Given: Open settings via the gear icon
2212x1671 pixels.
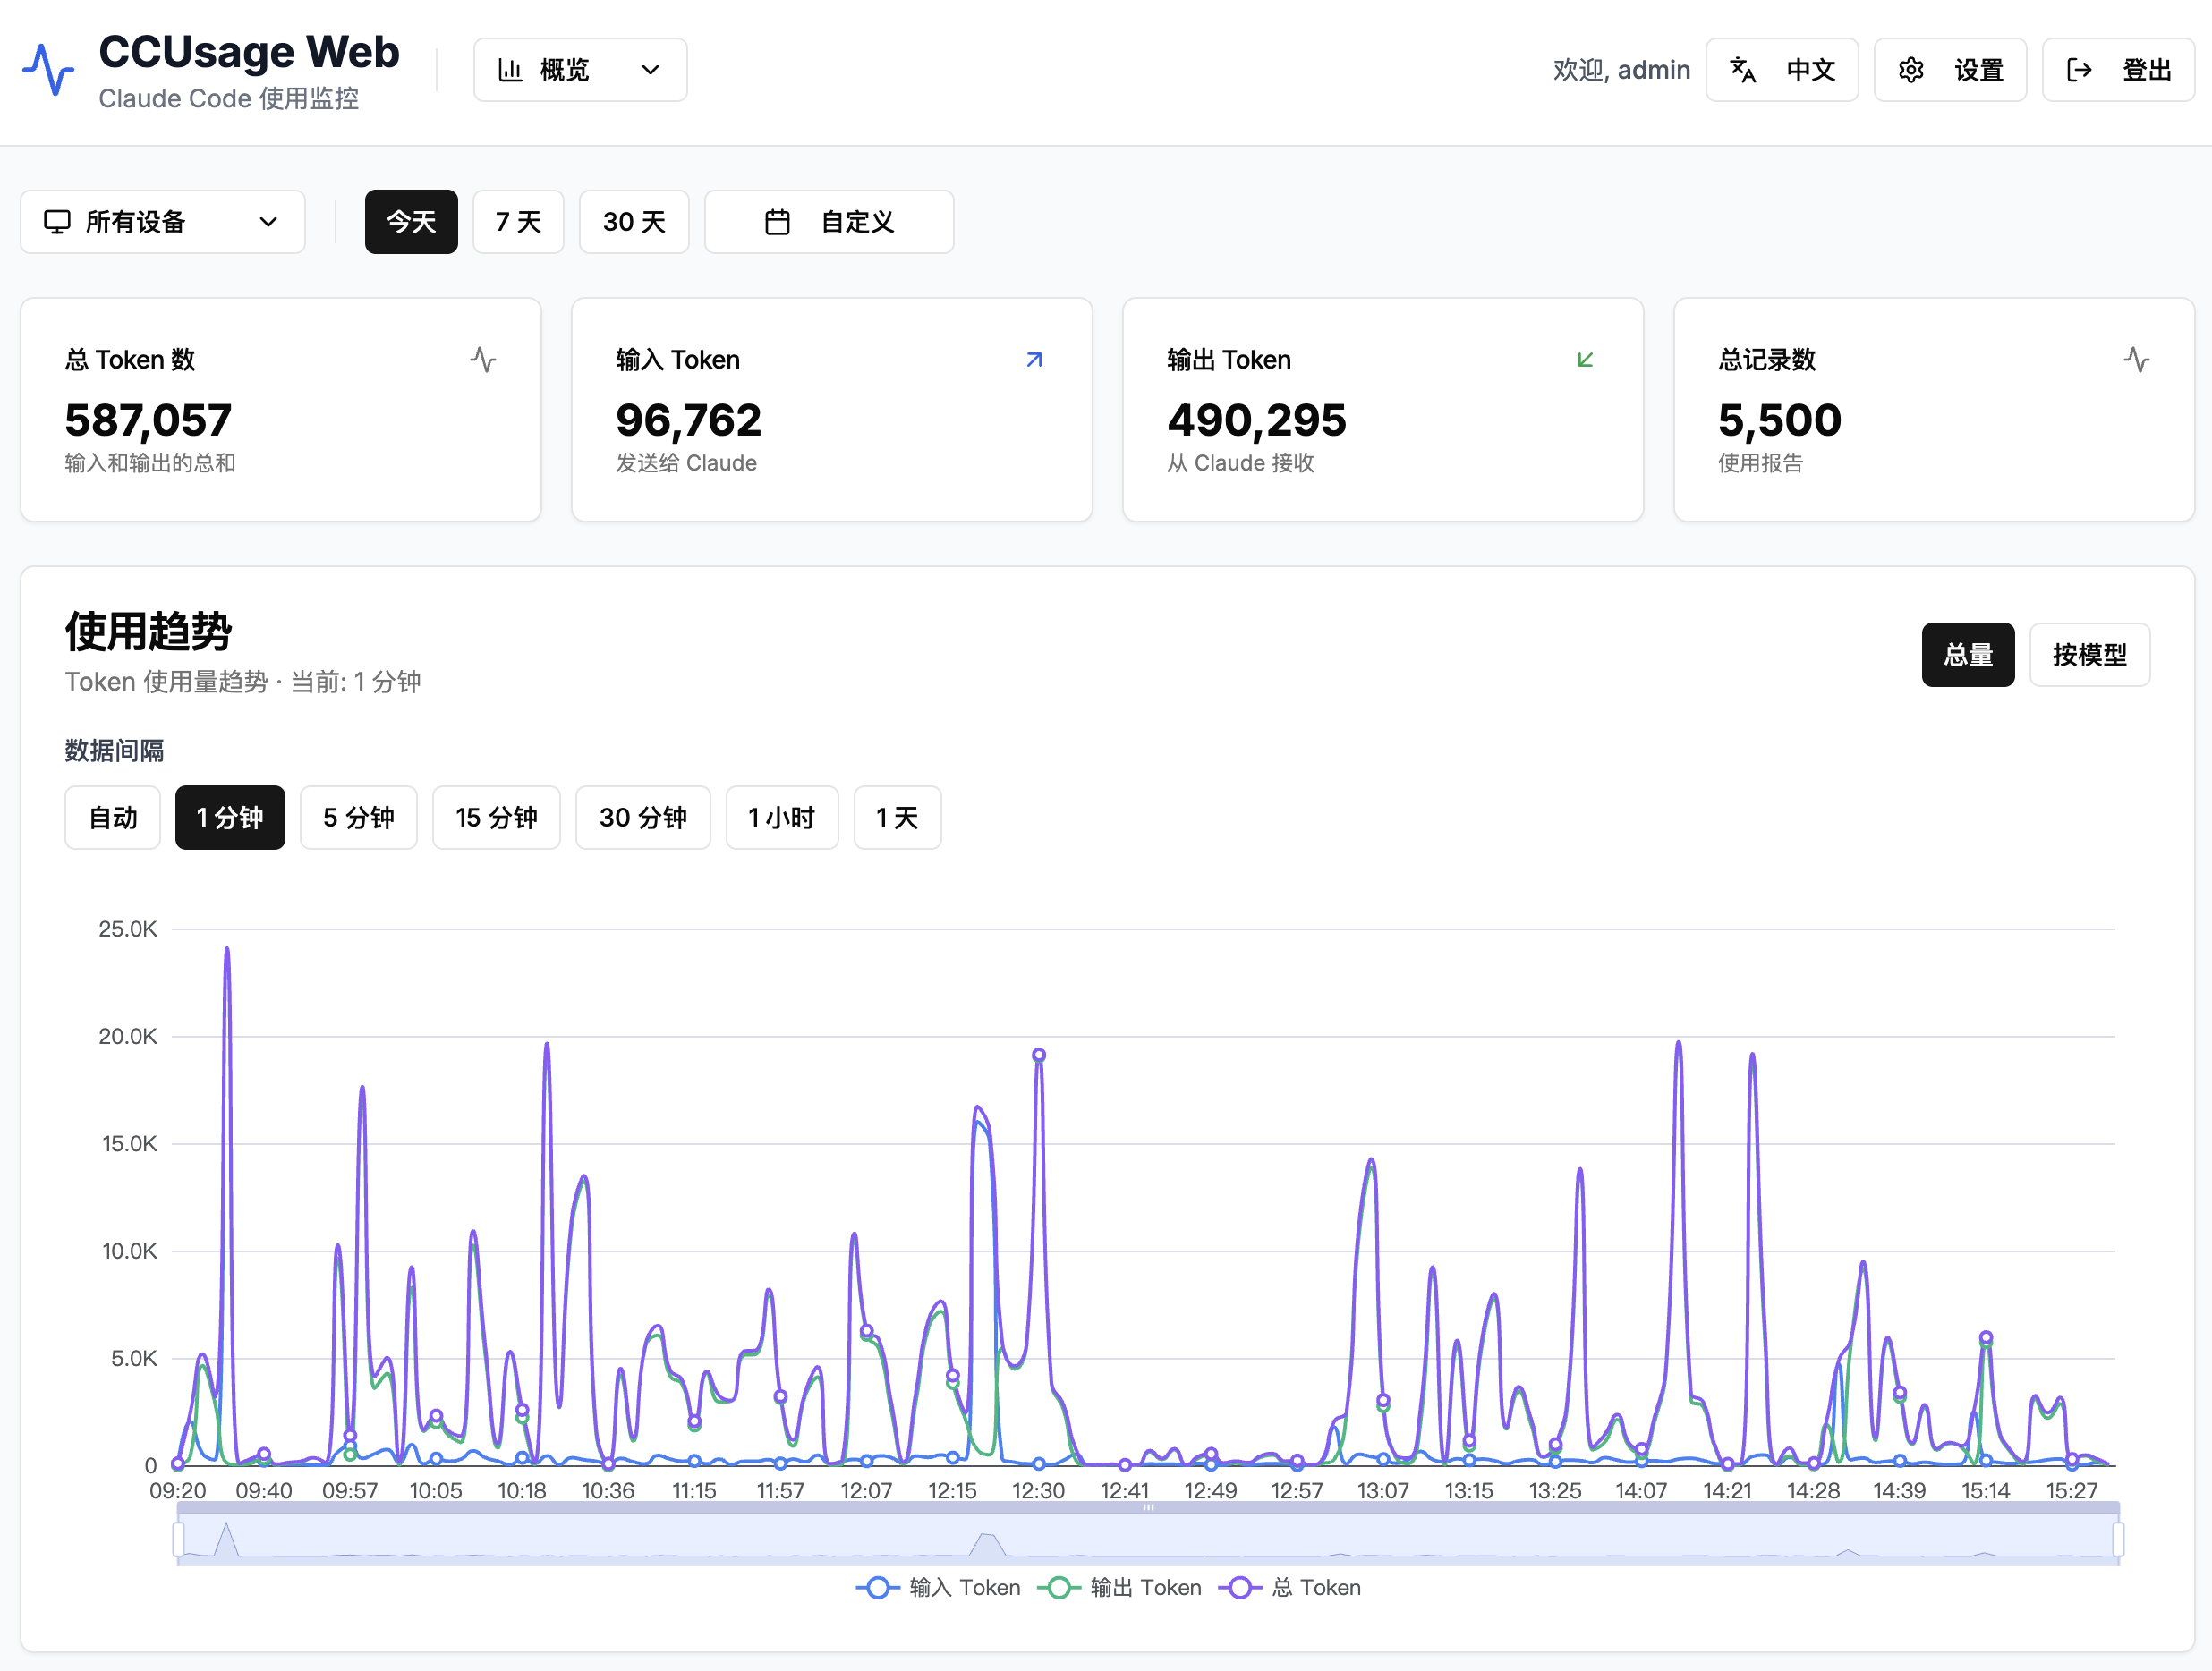Looking at the screenshot, I should [x=1911, y=70].
